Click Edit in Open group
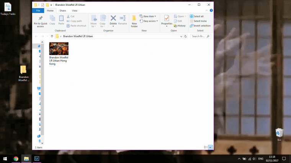Screen dimensions: 291x163 click(178, 21)
